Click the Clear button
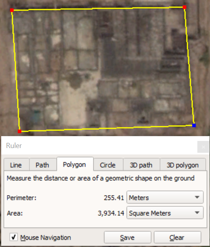The image size is (210, 247). click(x=178, y=237)
